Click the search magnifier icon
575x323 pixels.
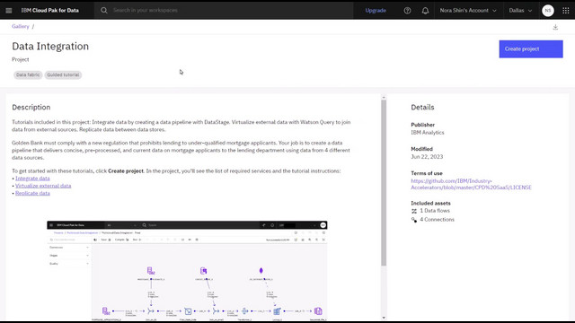(x=104, y=10)
